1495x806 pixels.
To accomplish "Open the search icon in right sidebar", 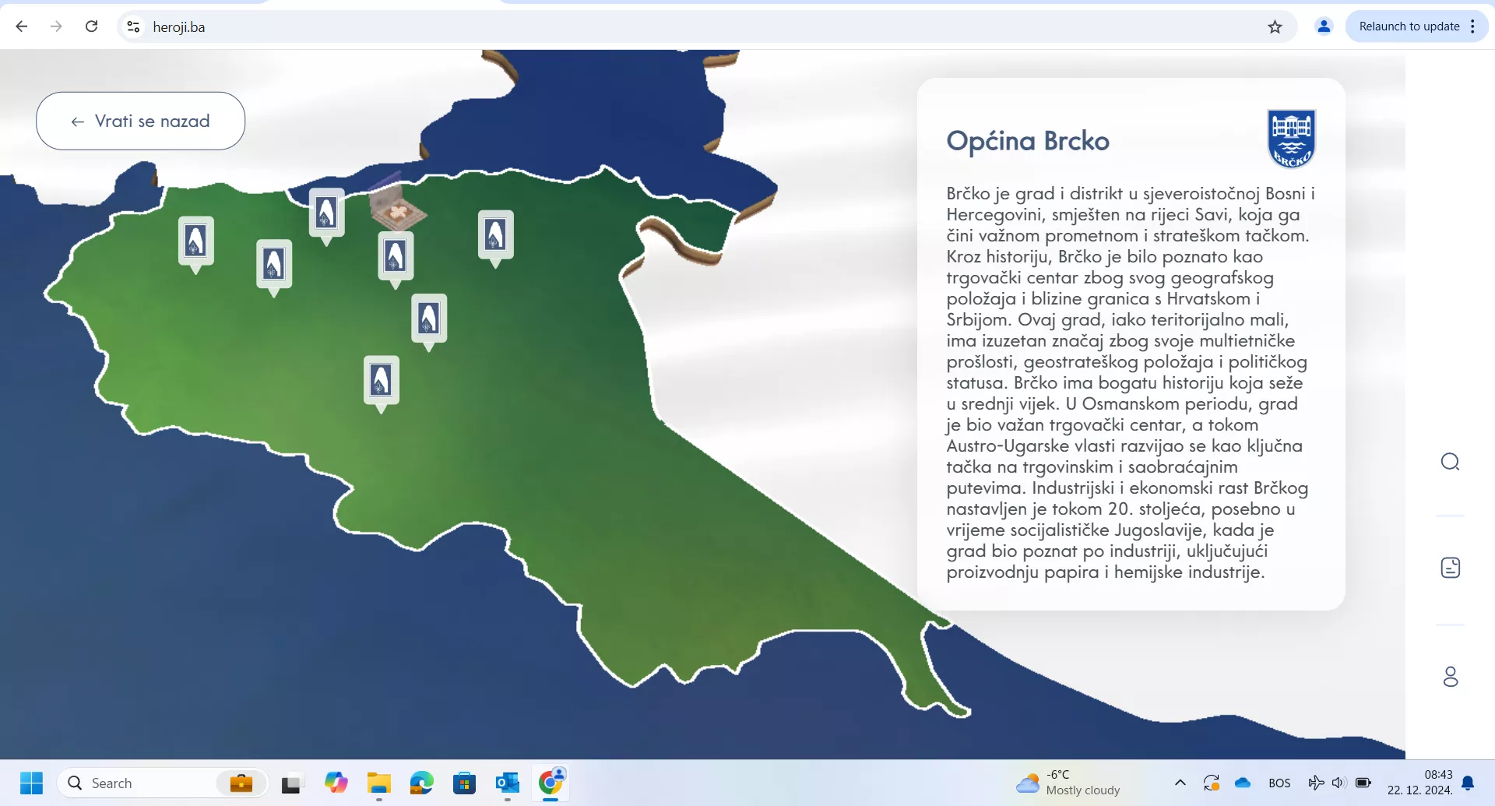I will (x=1450, y=462).
